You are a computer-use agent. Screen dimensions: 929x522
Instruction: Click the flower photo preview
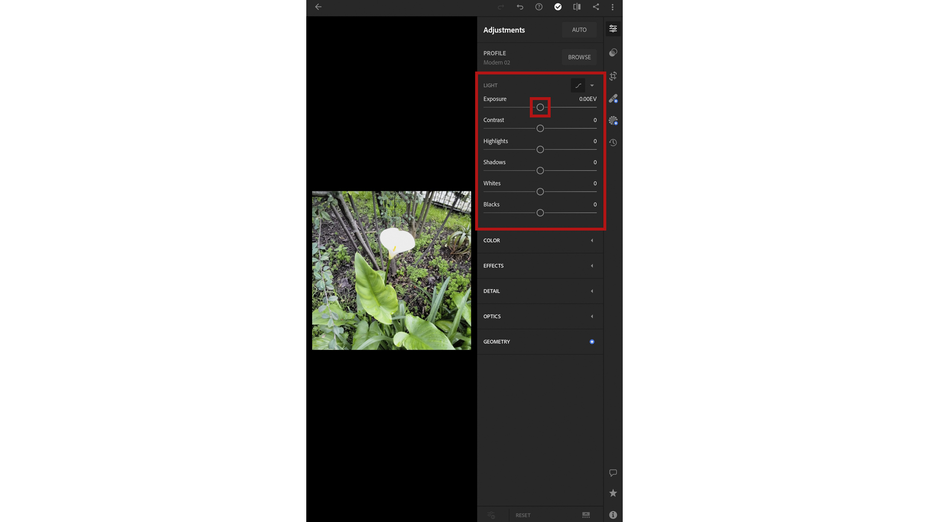click(x=391, y=271)
